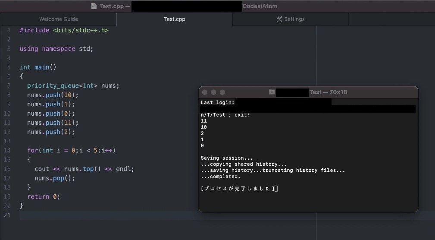This screenshot has width=435, height=240.
Task: Click the file icon in Atom title bar
Action: (x=94, y=6)
